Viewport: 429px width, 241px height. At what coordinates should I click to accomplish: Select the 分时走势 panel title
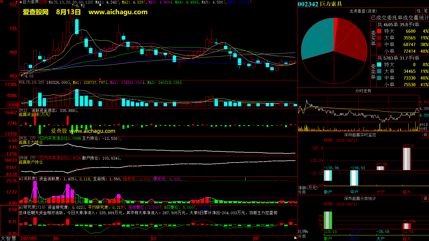[x=363, y=91]
